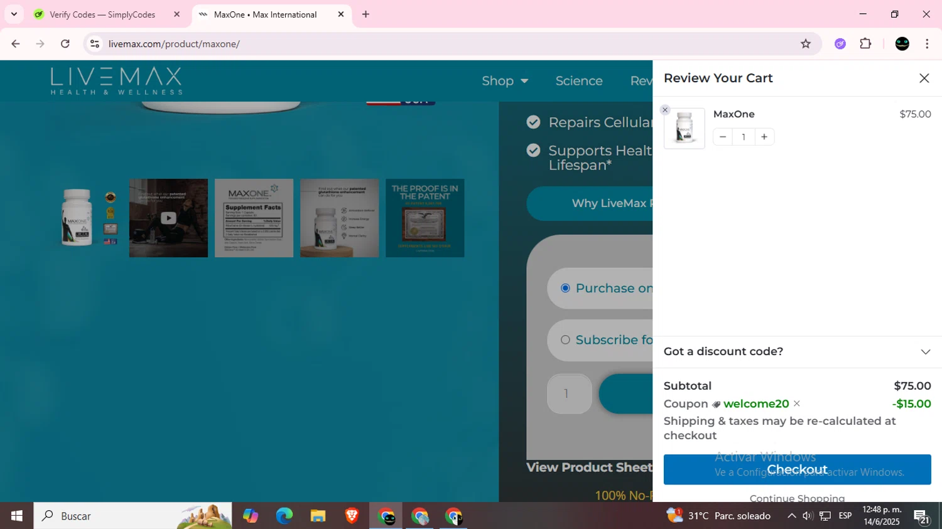Remove MaxOne item from cart

point(665,110)
